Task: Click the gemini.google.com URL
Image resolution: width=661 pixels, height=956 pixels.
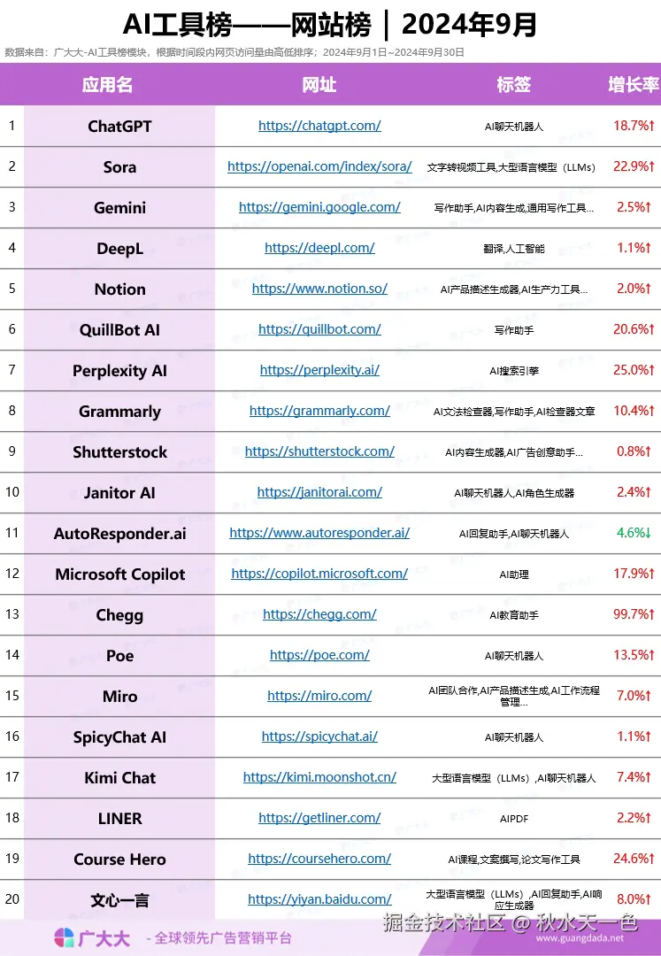Action: point(319,207)
